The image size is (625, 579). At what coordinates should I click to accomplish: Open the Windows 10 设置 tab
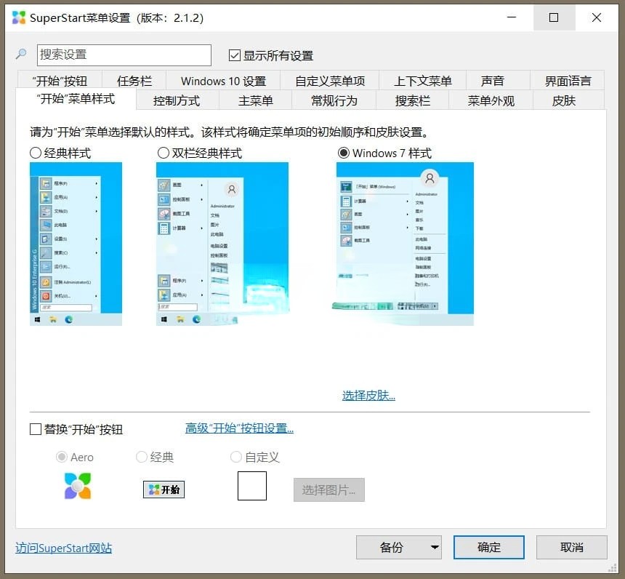(x=223, y=81)
